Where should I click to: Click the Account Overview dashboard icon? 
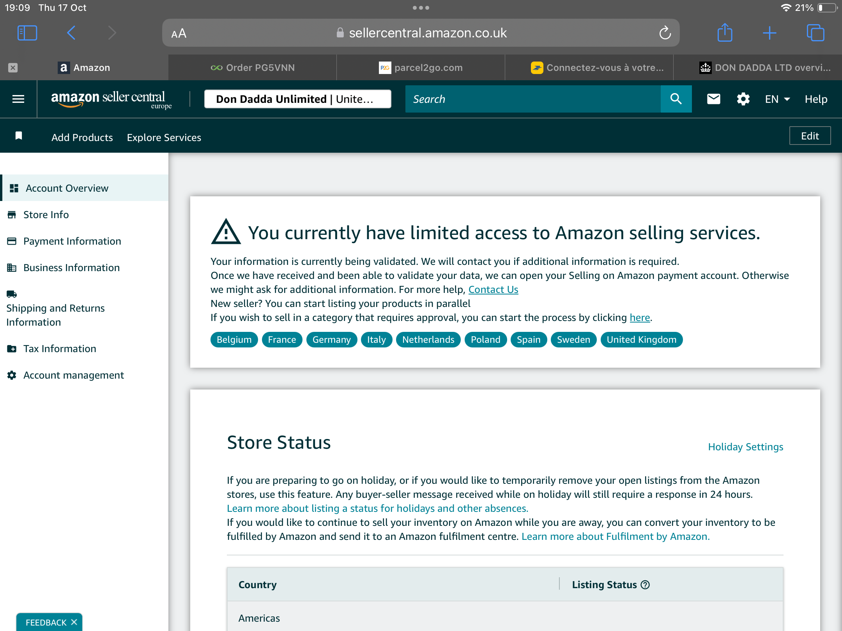(x=14, y=188)
